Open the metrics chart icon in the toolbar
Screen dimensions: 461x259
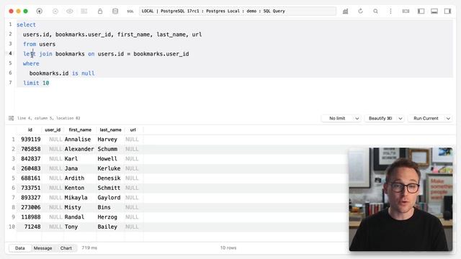click(x=345, y=12)
